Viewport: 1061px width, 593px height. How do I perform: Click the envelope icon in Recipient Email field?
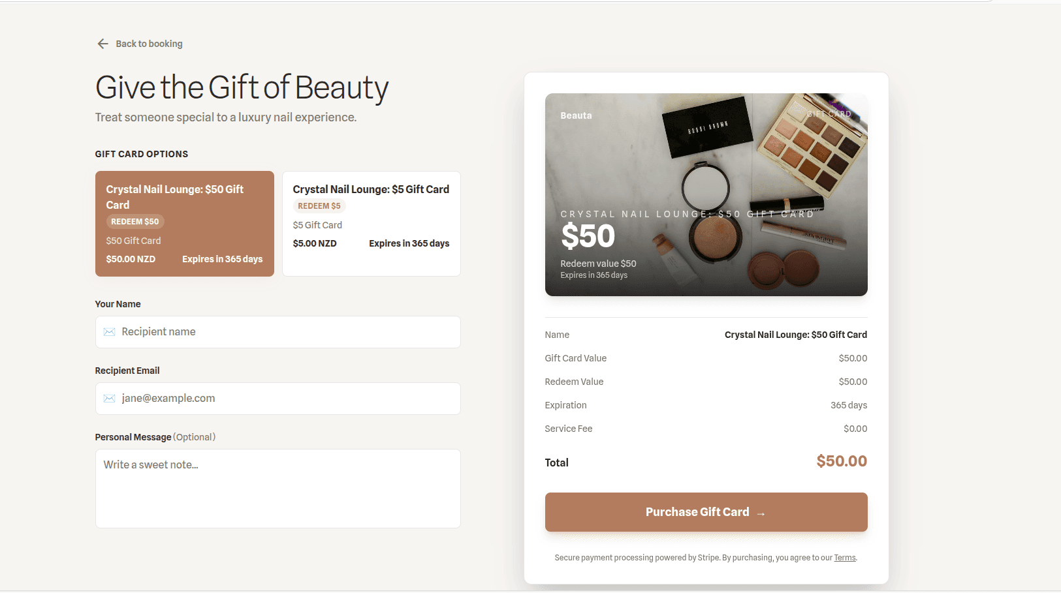109,399
